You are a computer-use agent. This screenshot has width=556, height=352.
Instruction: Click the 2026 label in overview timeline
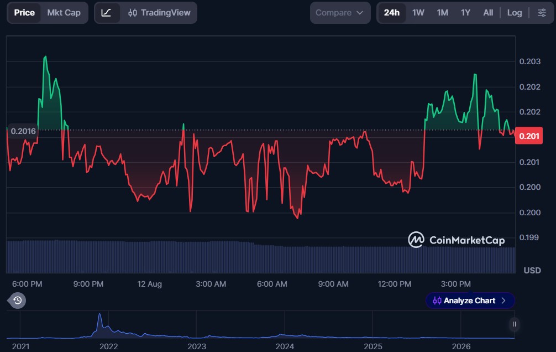pos(461,346)
